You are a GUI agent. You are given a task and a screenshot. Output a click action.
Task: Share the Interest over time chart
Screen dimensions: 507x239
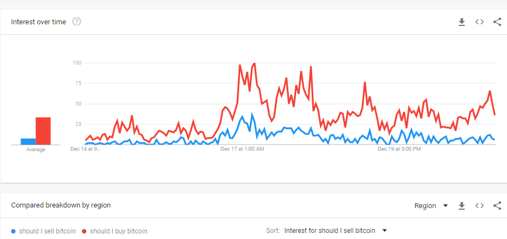click(497, 22)
